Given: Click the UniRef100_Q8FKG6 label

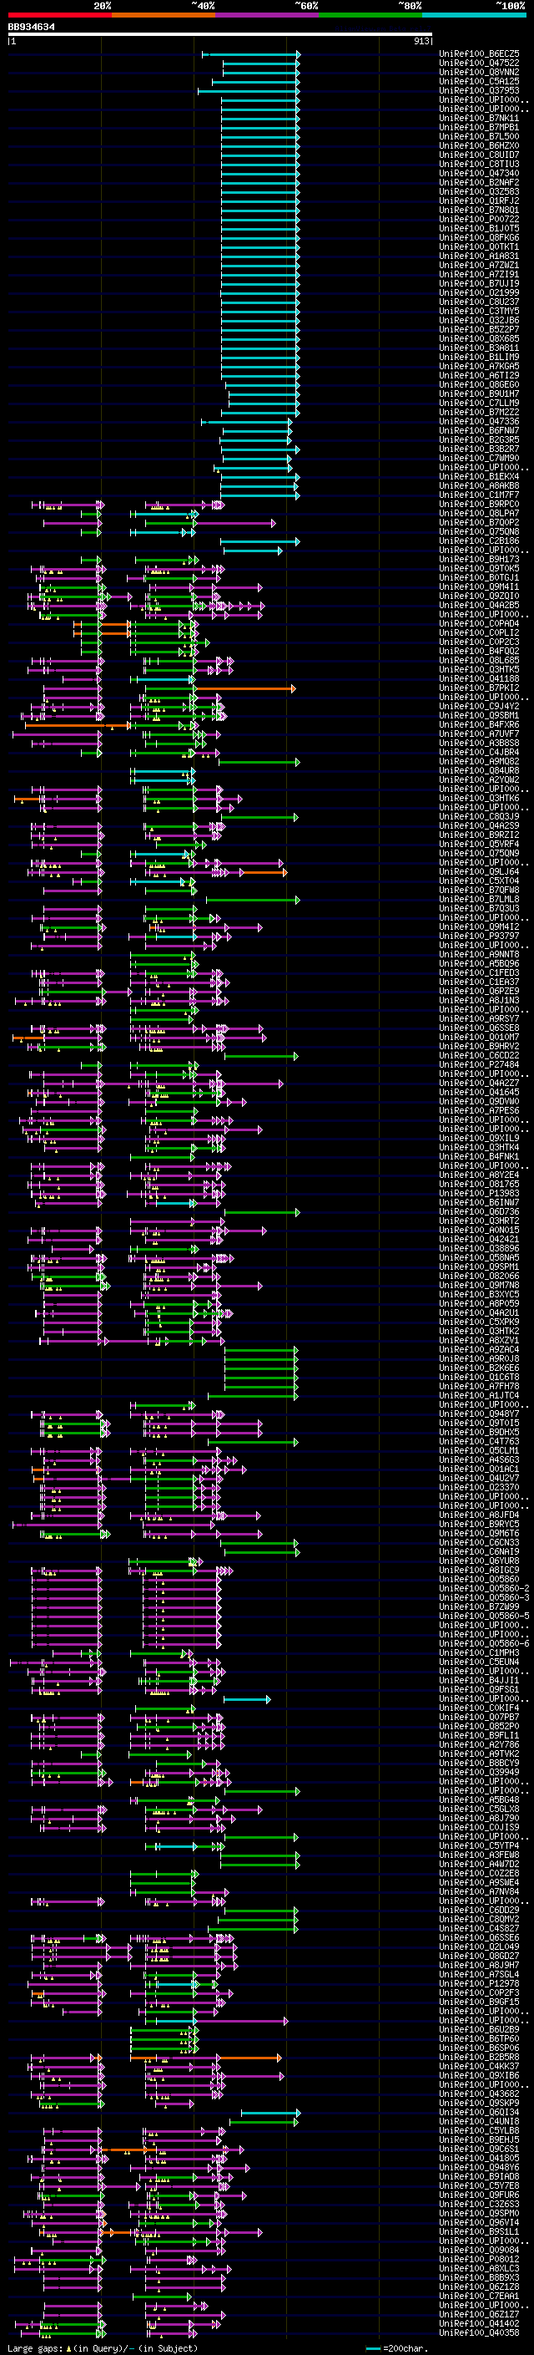Looking at the screenshot, I should 479,238.
